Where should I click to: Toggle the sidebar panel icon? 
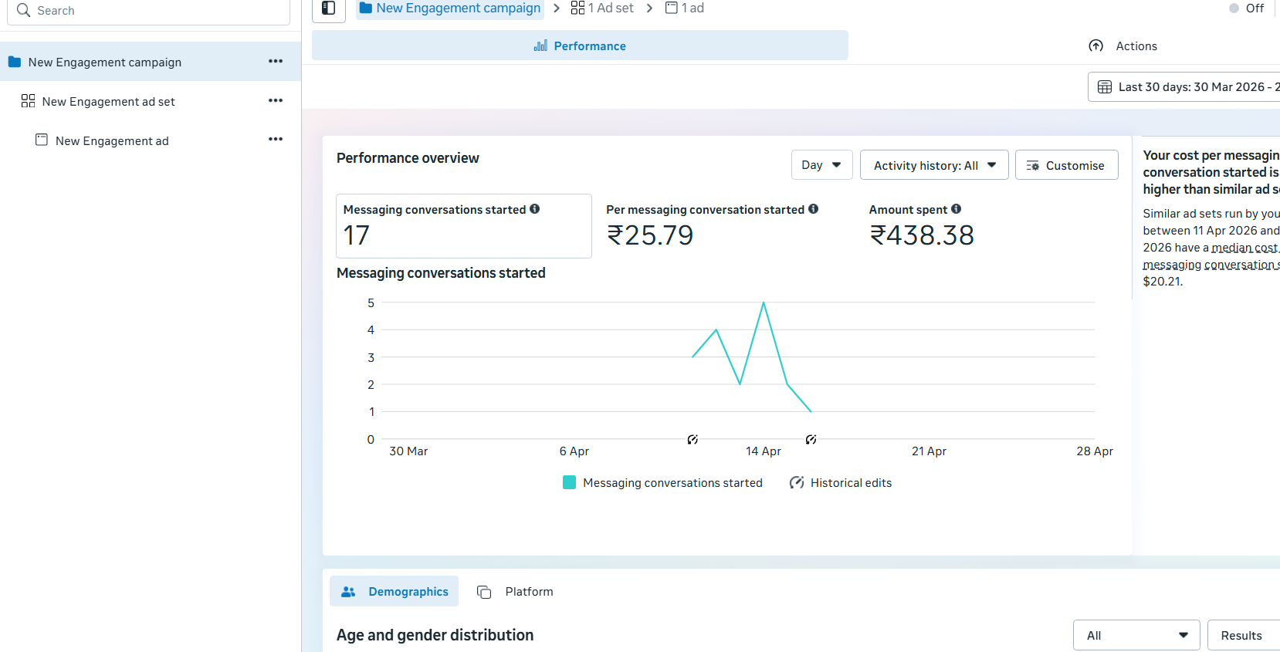(329, 8)
